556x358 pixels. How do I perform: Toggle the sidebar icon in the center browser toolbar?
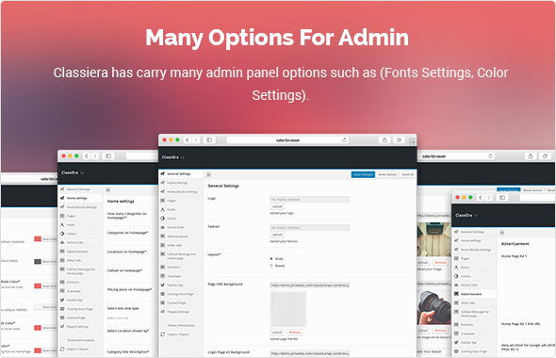(209, 140)
